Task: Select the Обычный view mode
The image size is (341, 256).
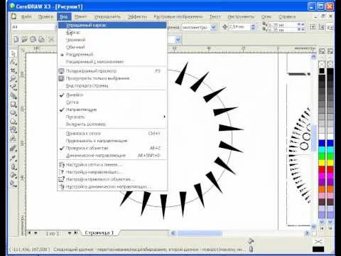Action: (112, 47)
